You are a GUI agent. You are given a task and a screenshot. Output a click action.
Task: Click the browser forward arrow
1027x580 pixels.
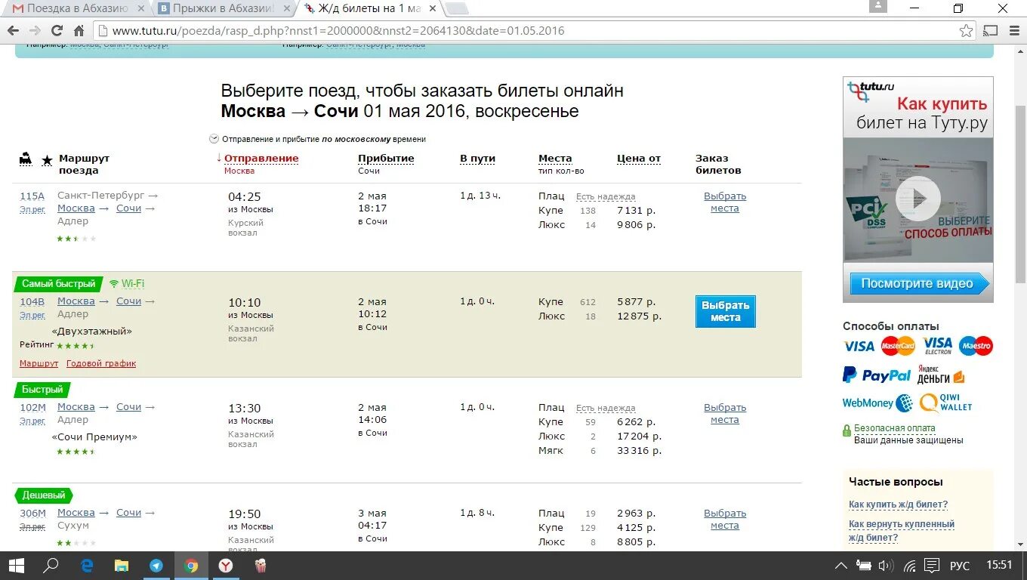tap(35, 31)
